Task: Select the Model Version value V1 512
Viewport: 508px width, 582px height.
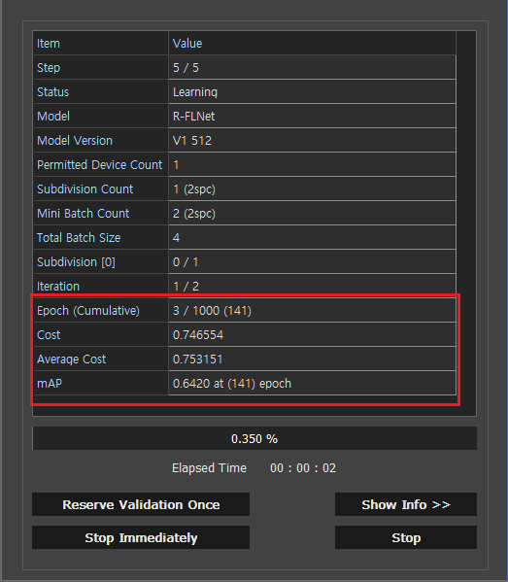Action: pos(312,140)
